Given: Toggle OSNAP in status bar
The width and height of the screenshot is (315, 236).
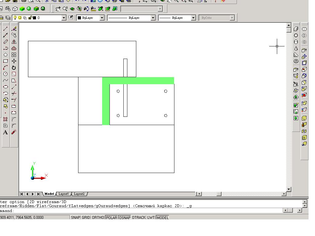Looking at the screenshot, I should click(x=125, y=217).
